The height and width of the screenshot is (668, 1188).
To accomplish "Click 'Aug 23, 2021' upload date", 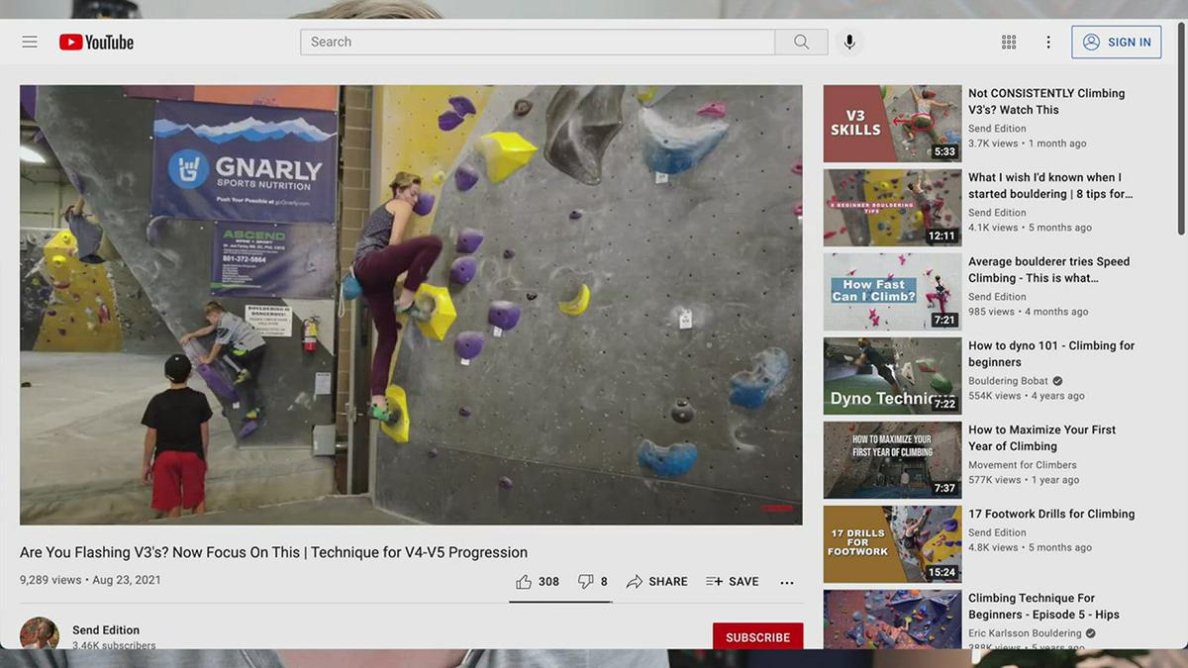I will tap(127, 580).
